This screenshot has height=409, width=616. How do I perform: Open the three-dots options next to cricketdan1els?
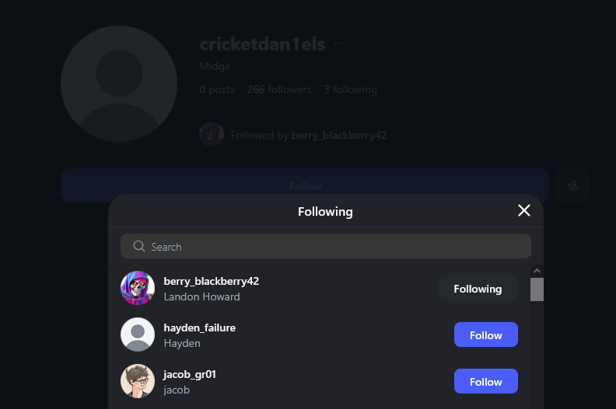(338, 43)
